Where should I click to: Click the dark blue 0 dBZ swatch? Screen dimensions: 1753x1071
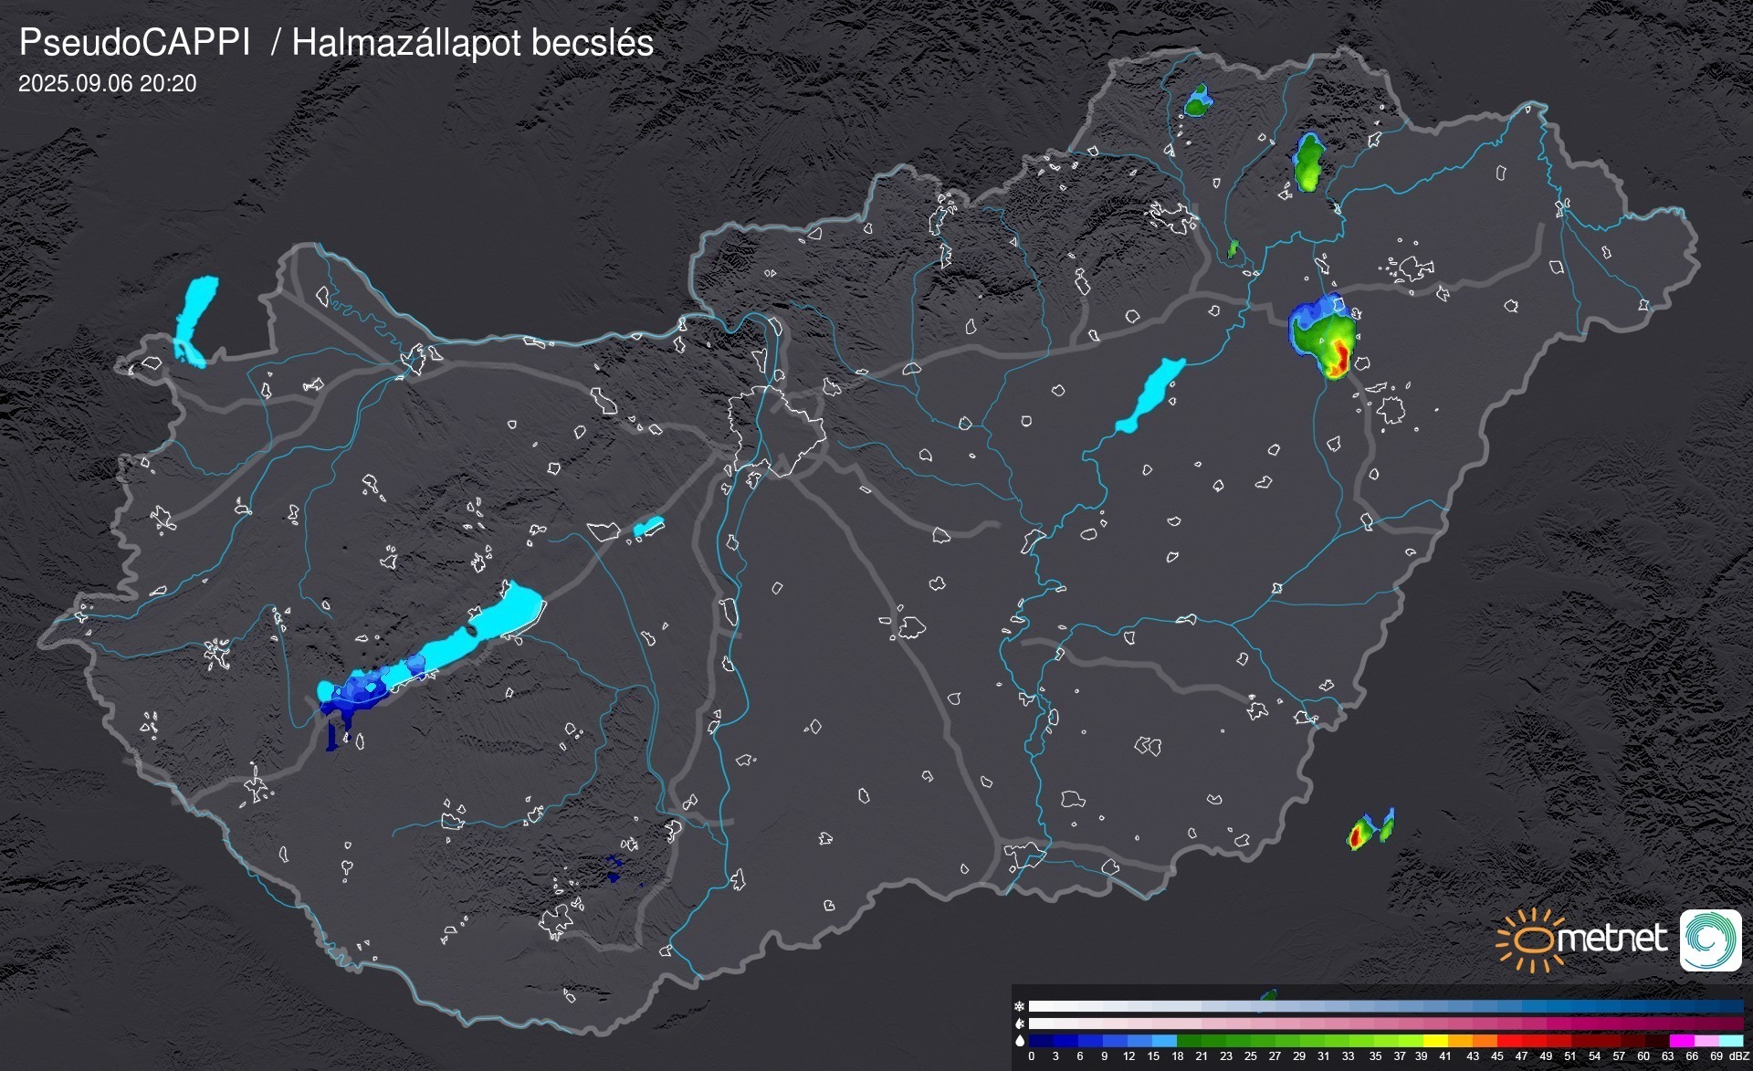click(x=1040, y=1040)
